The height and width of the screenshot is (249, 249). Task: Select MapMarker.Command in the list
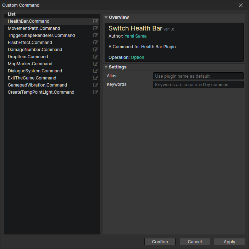tap(52, 64)
